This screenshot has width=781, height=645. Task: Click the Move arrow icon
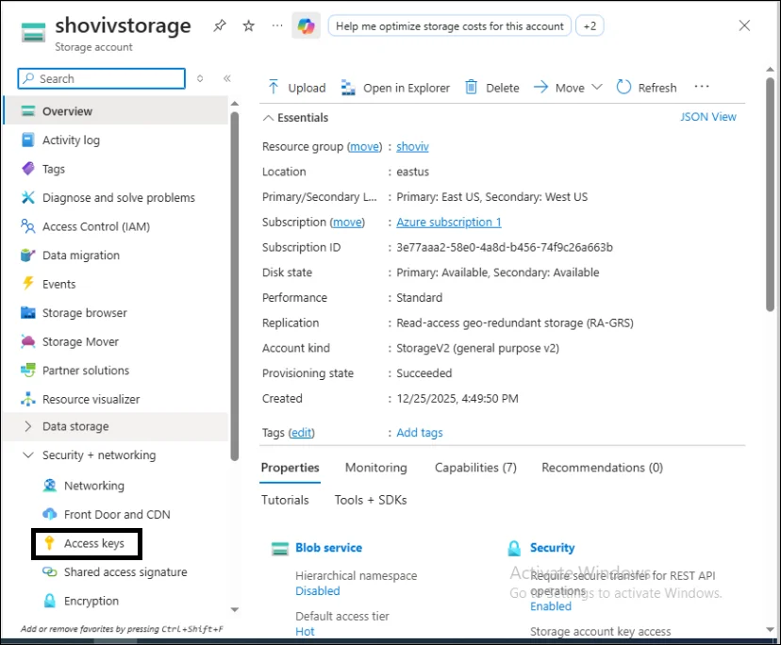[x=540, y=87]
